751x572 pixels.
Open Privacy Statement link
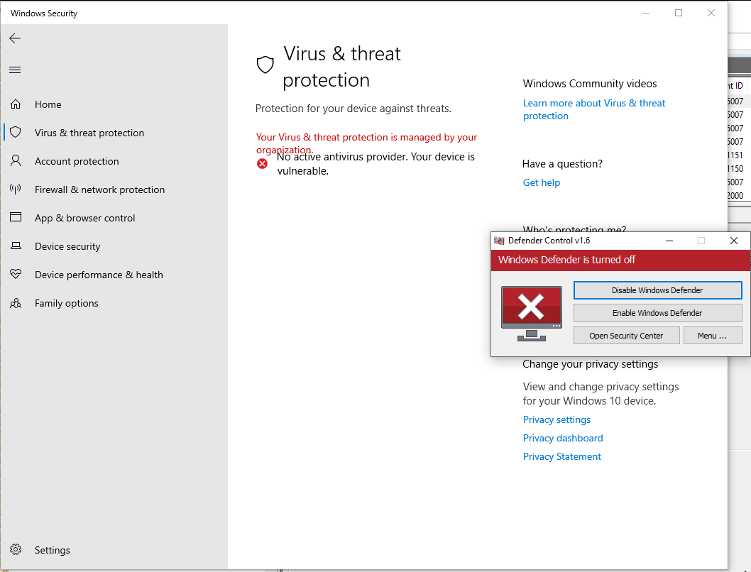pyautogui.click(x=561, y=456)
